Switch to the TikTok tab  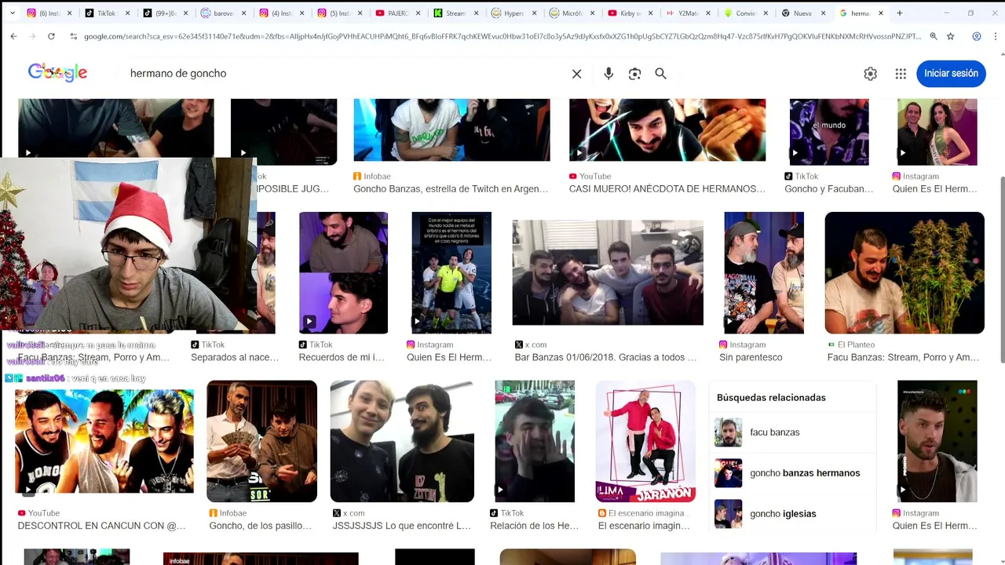(106, 13)
